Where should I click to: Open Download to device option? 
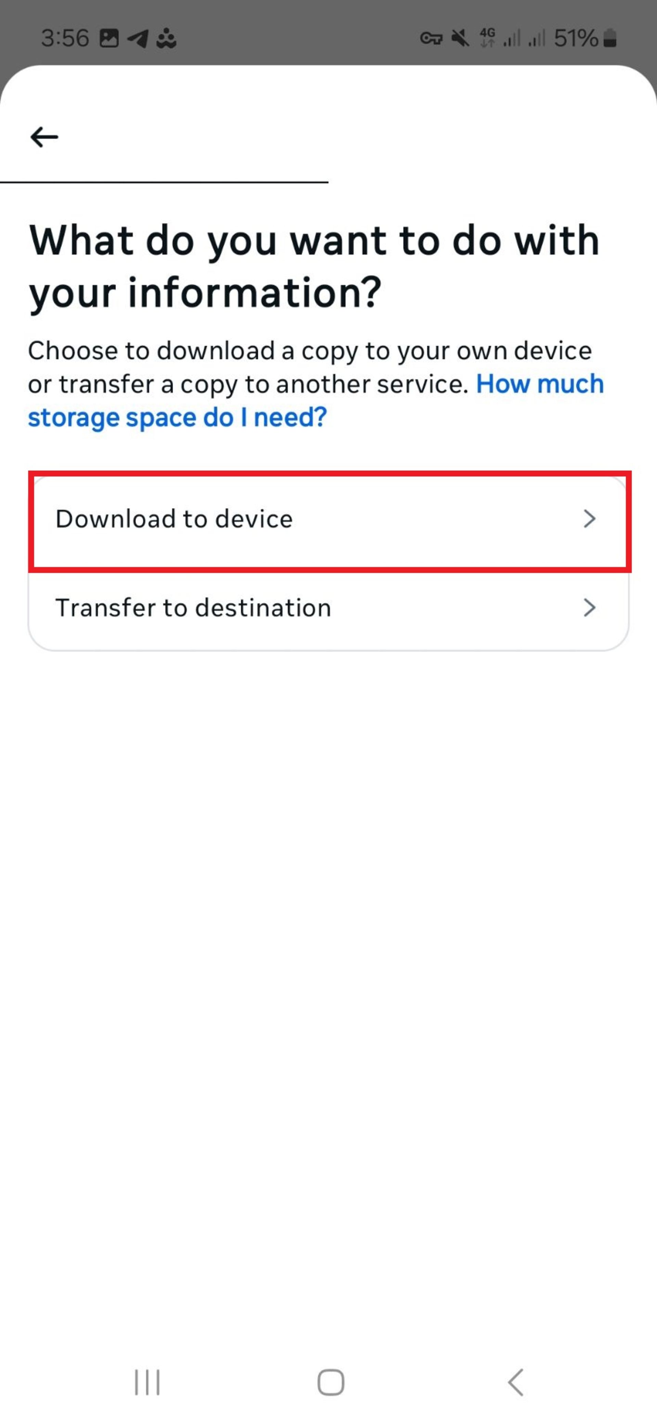(x=329, y=519)
